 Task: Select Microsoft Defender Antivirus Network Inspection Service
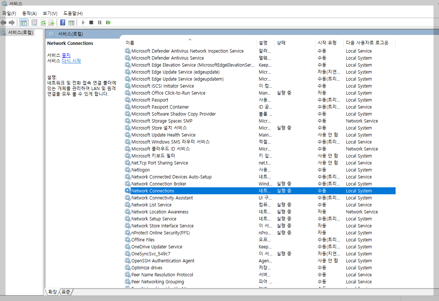click(259, 51)
